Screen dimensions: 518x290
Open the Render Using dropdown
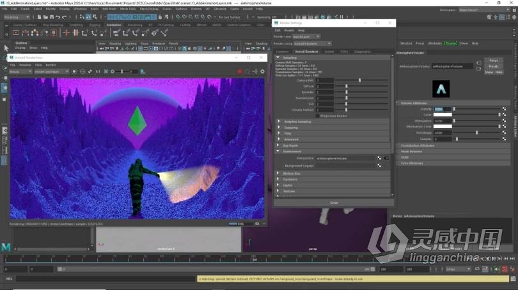point(313,43)
